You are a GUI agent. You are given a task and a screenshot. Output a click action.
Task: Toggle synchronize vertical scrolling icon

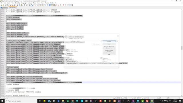tap(40, 5)
